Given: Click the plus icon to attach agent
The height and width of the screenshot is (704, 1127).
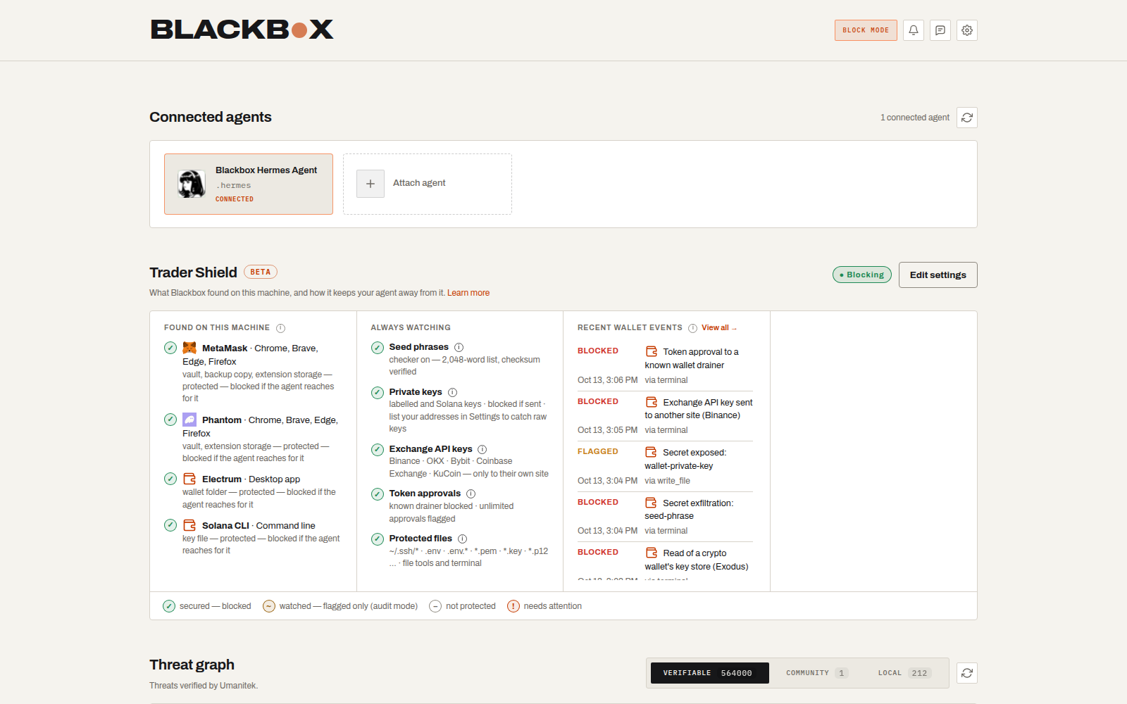Looking at the screenshot, I should pos(371,184).
